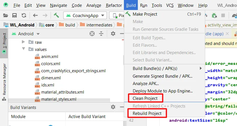Click the green hammer Make Project icon
This screenshot has width=237, height=126.
[56, 15]
